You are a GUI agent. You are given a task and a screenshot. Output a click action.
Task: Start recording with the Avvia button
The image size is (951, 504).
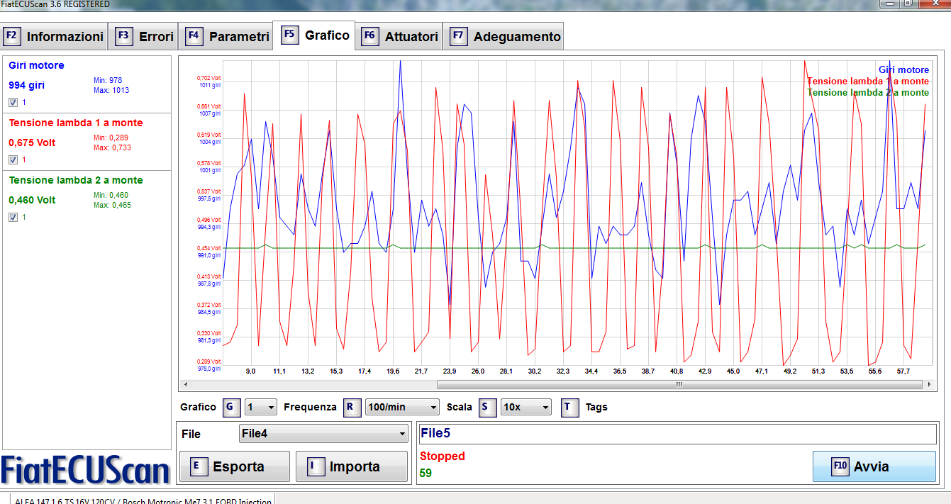[x=874, y=466]
